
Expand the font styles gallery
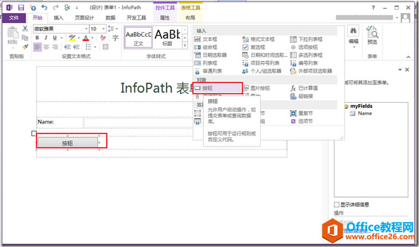coord(185,46)
